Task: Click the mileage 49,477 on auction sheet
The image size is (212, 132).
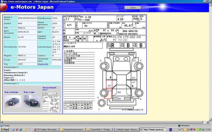Action: (129, 26)
